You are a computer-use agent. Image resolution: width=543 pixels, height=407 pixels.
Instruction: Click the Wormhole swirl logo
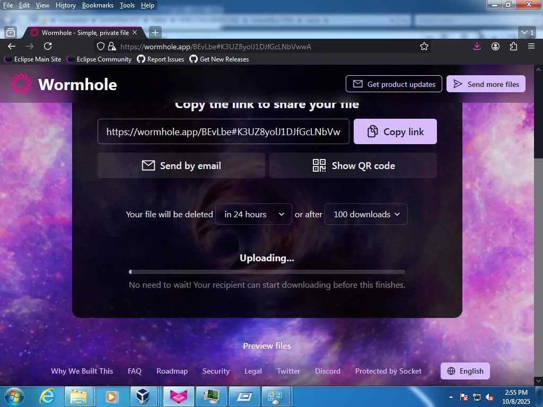click(21, 84)
